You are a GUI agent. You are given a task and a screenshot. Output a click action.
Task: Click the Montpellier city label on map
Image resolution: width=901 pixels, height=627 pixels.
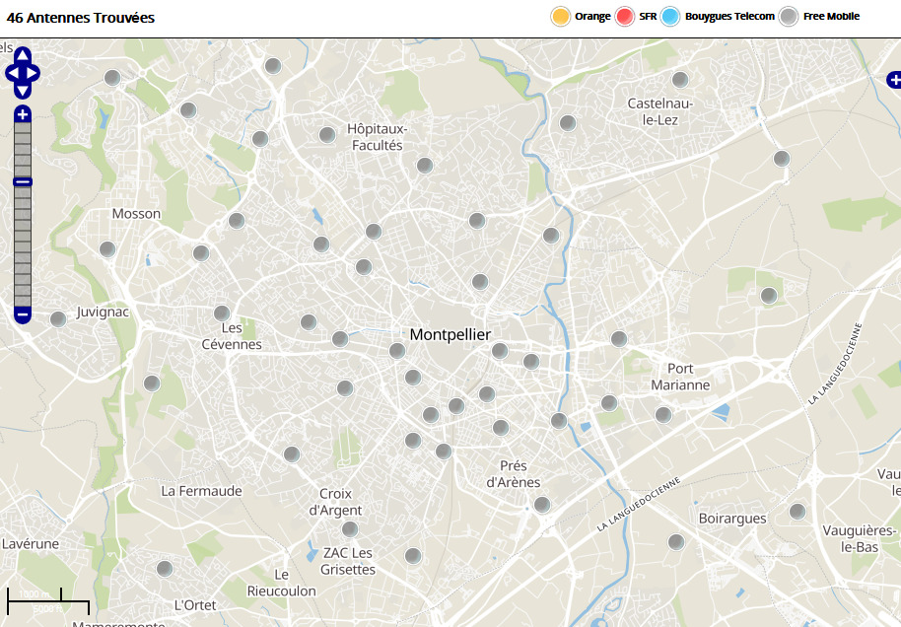(x=450, y=335)
